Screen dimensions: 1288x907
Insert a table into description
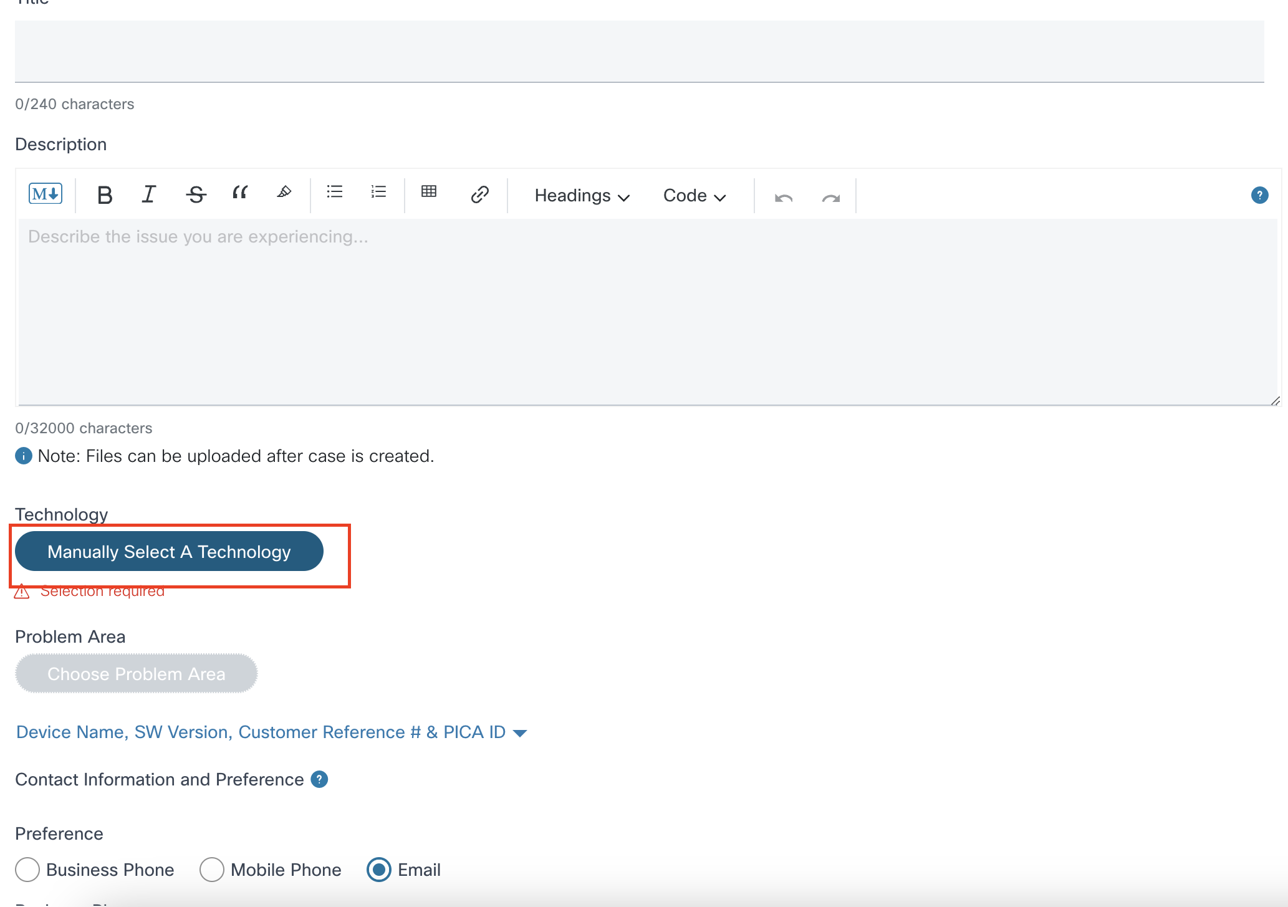[429, 191]
